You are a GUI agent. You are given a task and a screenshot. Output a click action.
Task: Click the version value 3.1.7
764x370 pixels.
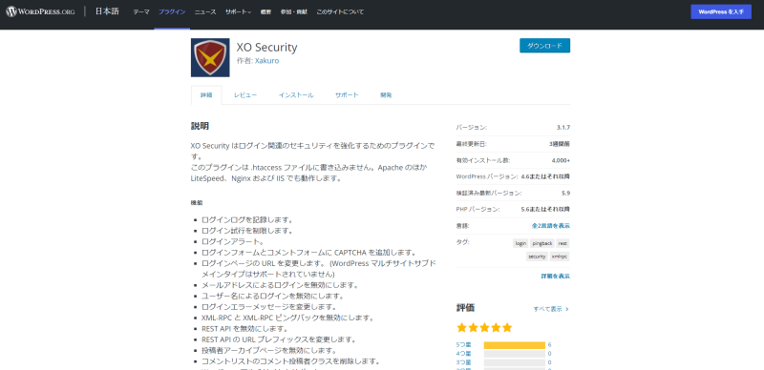click(x=563, y=128)
